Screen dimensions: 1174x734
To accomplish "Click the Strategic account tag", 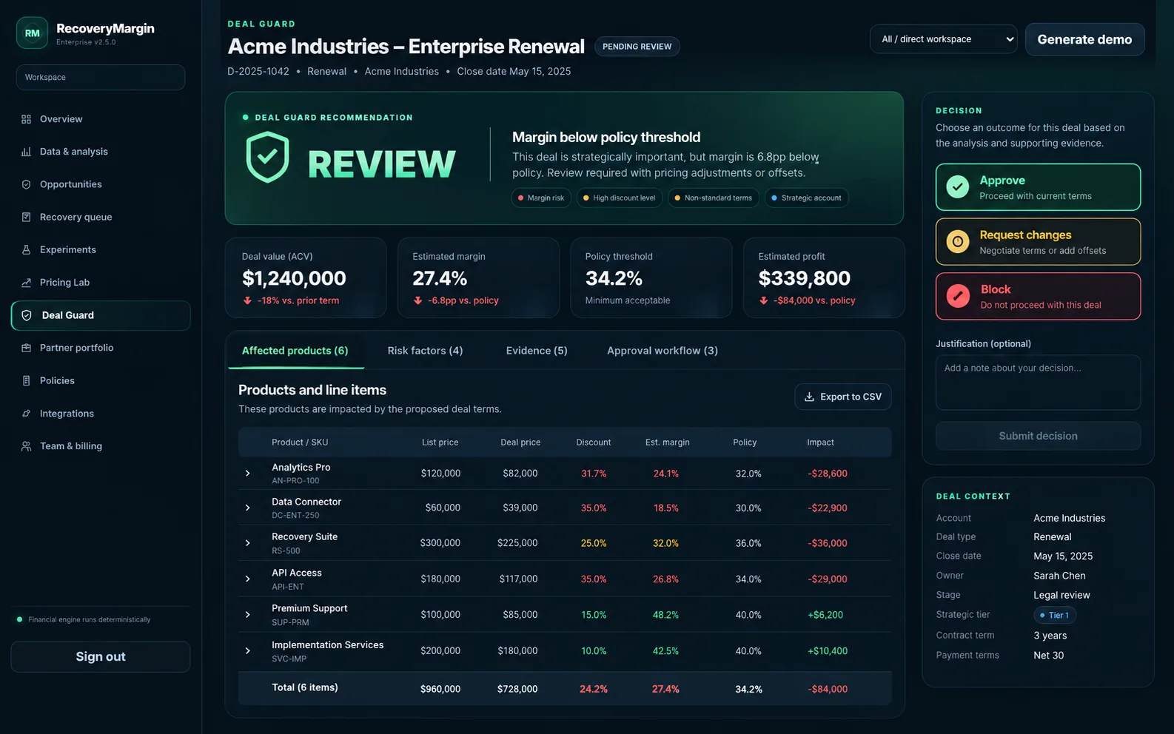I will 807,198.
